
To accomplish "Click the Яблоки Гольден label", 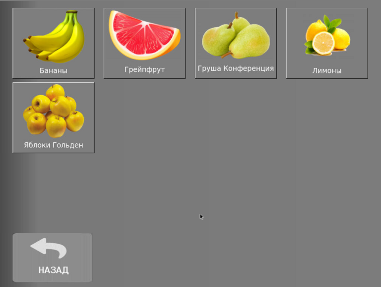I will (x=54, y=145).
